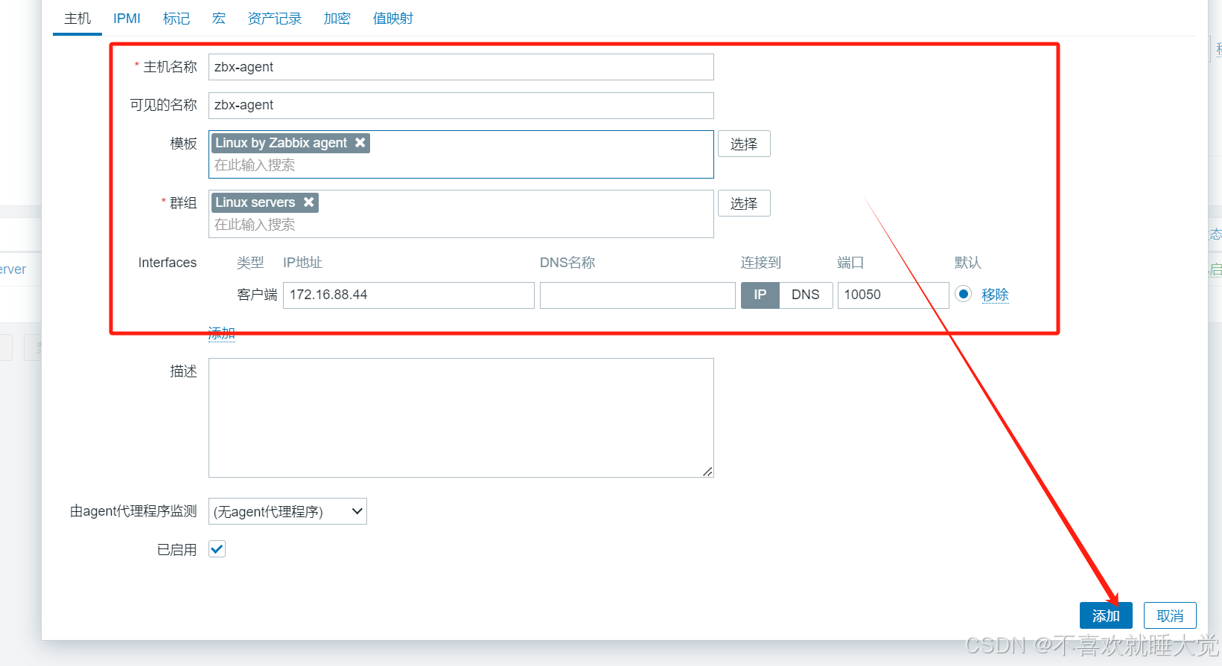Click the template search input placeholder
This screenshot has width=1222, height=666.
click(x=255, y=165)
